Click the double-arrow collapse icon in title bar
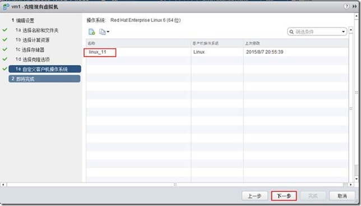This screenshot has width=361, height=206. [354, 6]
